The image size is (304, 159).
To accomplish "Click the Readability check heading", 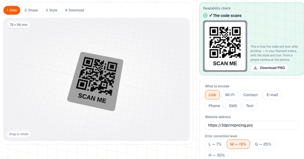I will tap(217, 8).
